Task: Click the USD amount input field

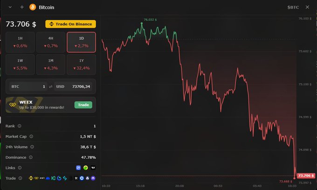Action: 73,86
